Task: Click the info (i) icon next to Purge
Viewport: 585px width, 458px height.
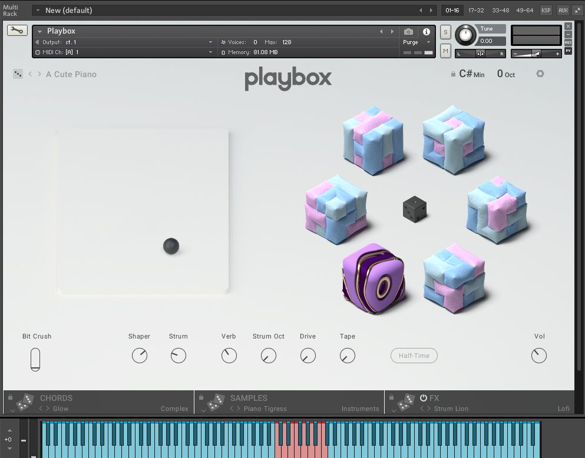Action: pos(426,33)
